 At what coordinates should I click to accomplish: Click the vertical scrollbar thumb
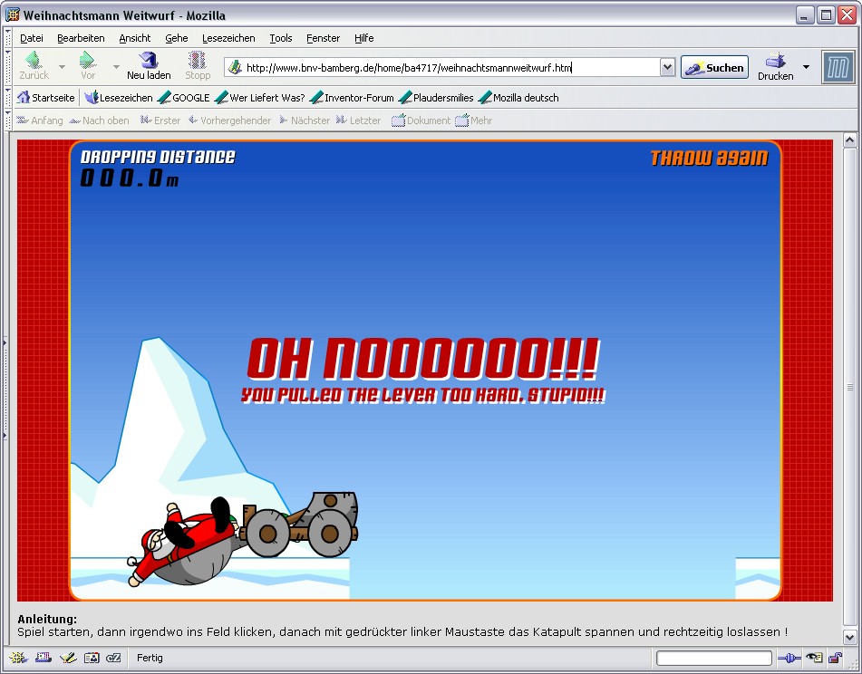coord(849,387)
